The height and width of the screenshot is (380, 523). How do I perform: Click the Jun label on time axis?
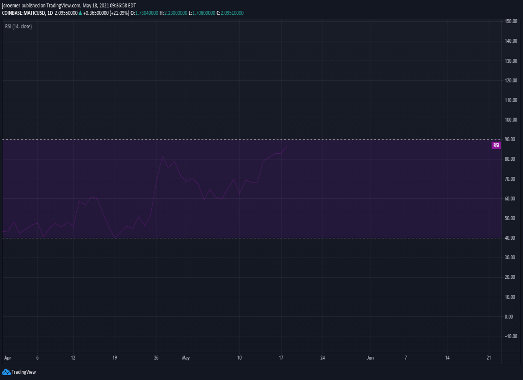pos(370,358)
